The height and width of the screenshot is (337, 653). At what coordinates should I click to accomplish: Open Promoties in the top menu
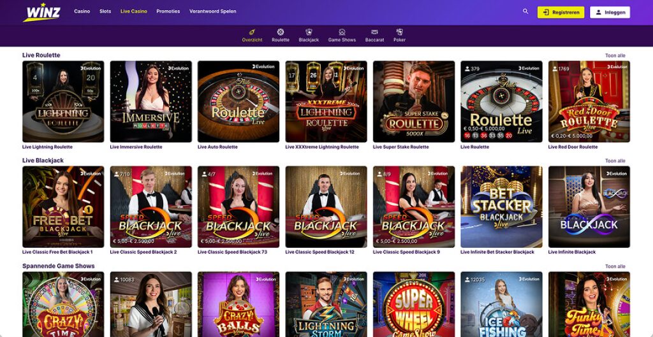click(168, 11)
